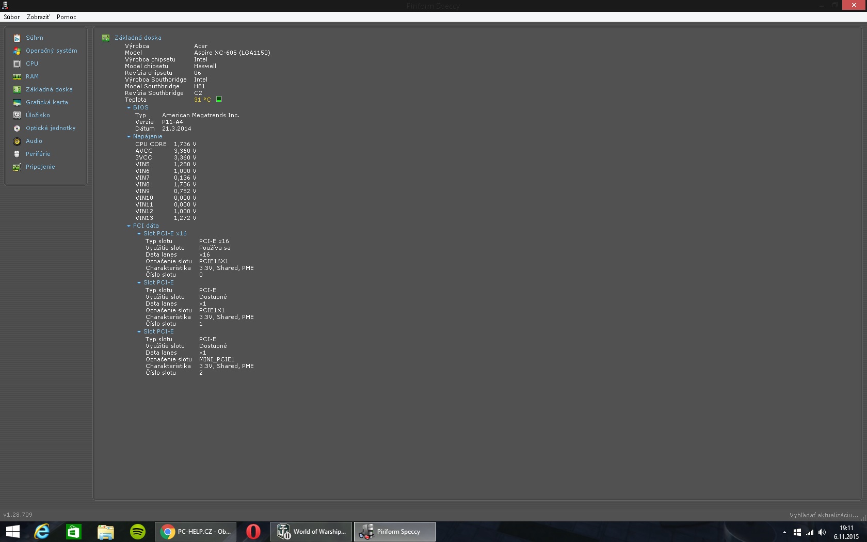The height and width of the screenshot is (542, 867).
Task: Collapse the BIOS section
Action: [x=129, y=108]
